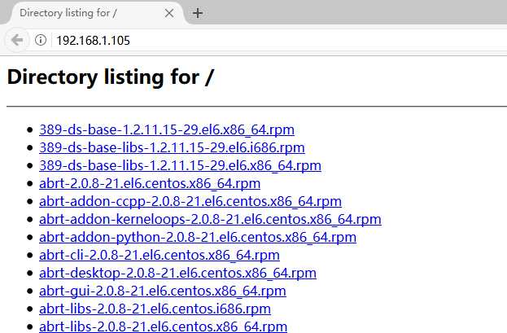Close the 'Directory listing for /' tab
This screenshot has height=333, width=507.
(x=169, y=13)
